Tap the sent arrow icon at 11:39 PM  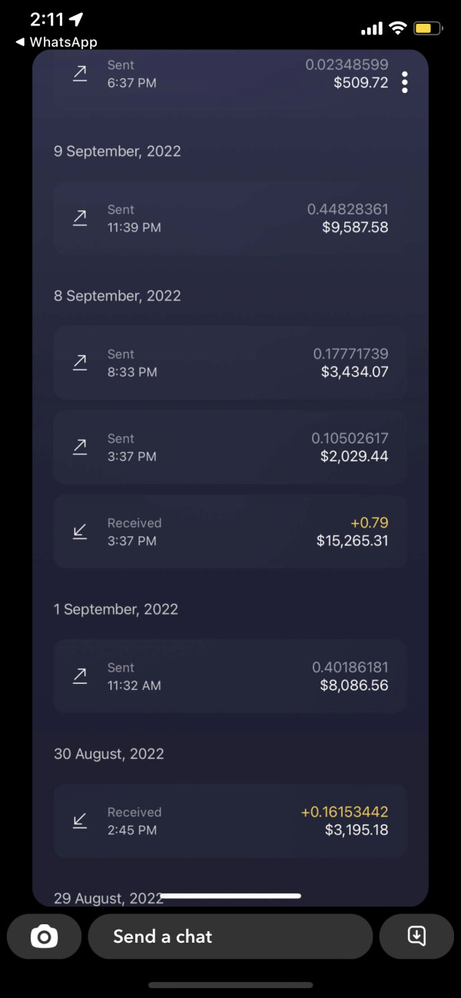point(80,218)
